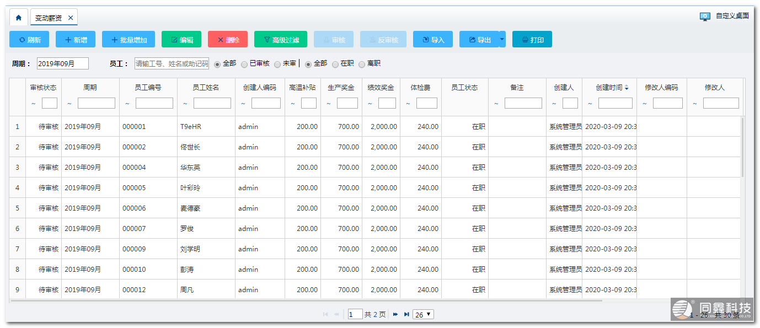The image size is (760, 328).
Task: Click the 员工 search input field
Action: (x=172, y=64)
